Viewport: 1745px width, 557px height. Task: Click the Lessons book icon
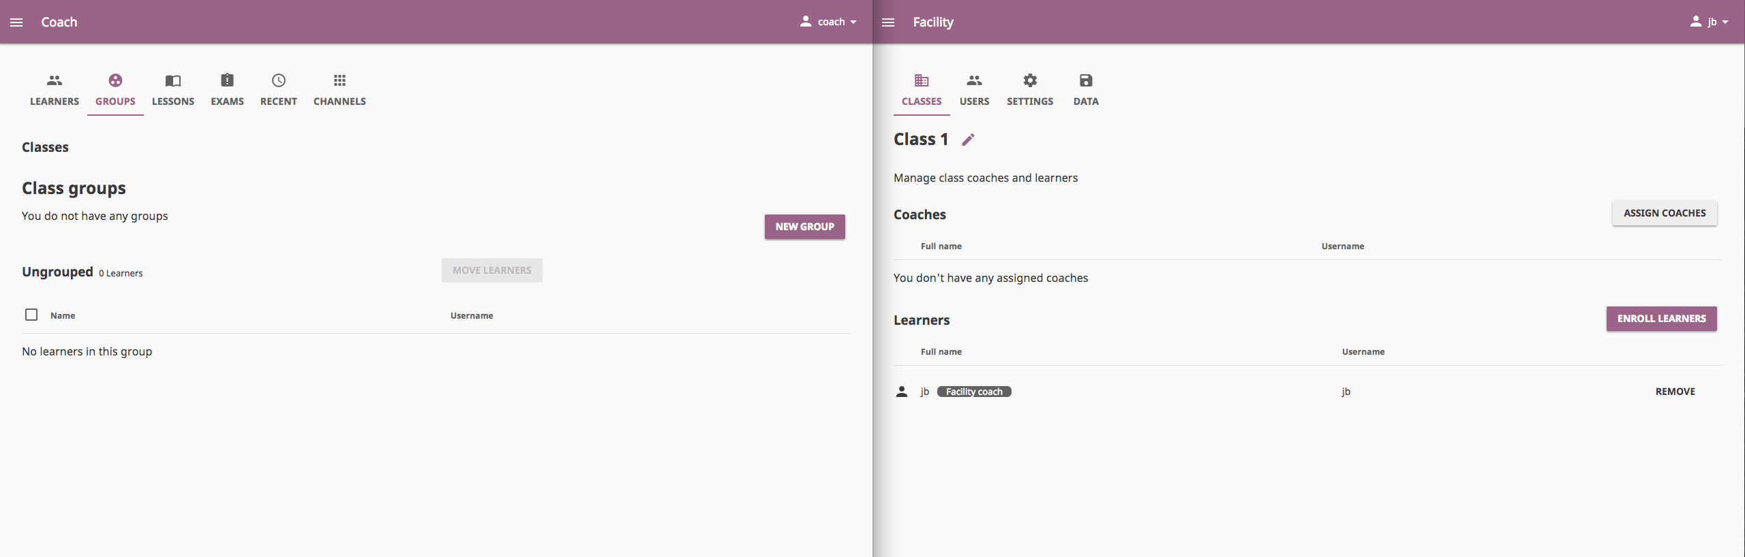(173, 80)
